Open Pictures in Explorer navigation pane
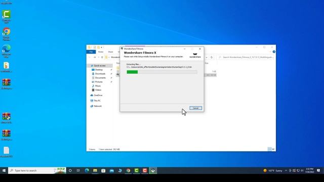This screenshot has height=182, width=324. [99, 82]
